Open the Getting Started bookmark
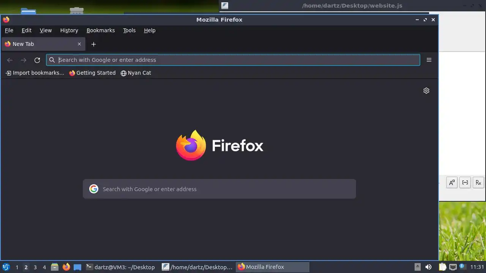 click(92, 73)
